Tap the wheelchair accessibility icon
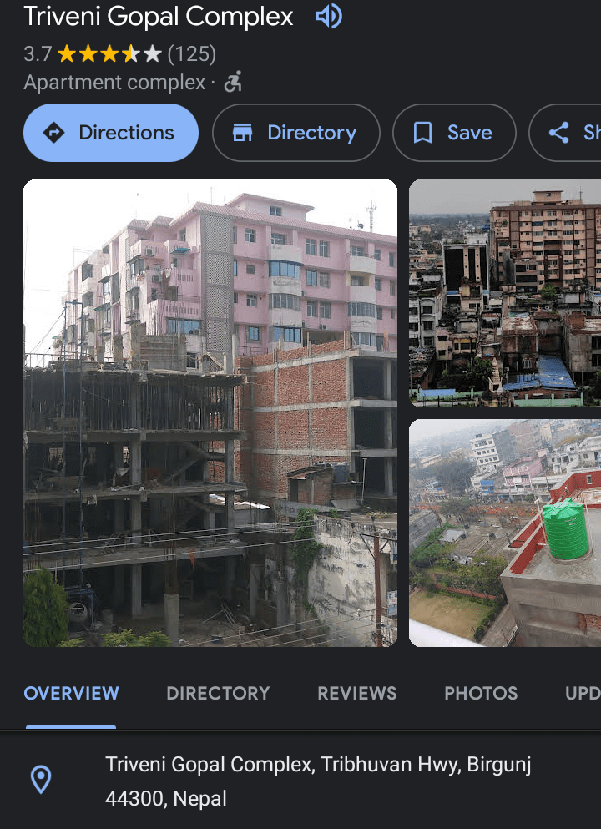This screenshot has width=601, height=829. (x=233, y=83)
